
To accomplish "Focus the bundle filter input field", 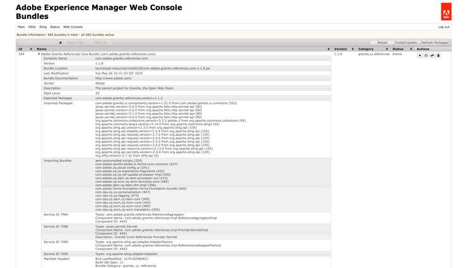I will coord(37,42).
